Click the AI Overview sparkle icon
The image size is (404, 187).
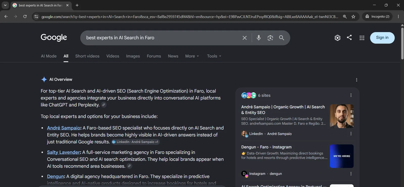coord(44,80)
